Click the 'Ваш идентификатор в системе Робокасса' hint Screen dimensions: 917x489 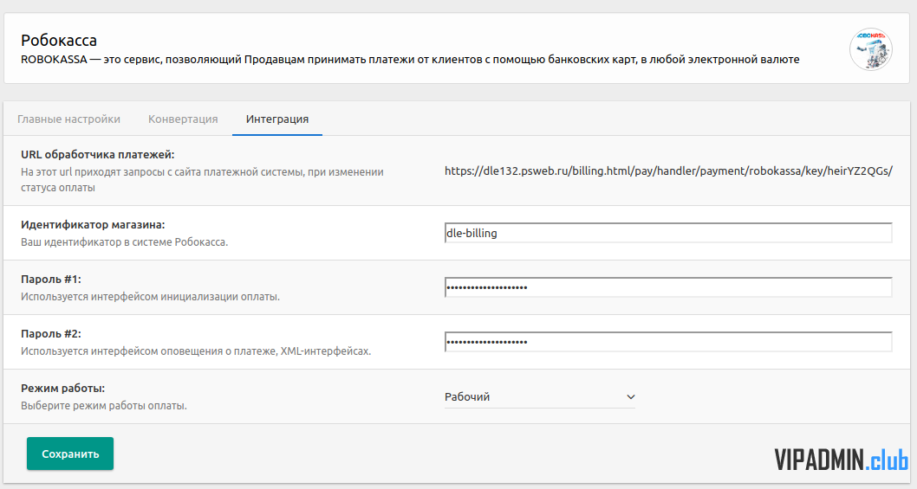click(125, 241)
